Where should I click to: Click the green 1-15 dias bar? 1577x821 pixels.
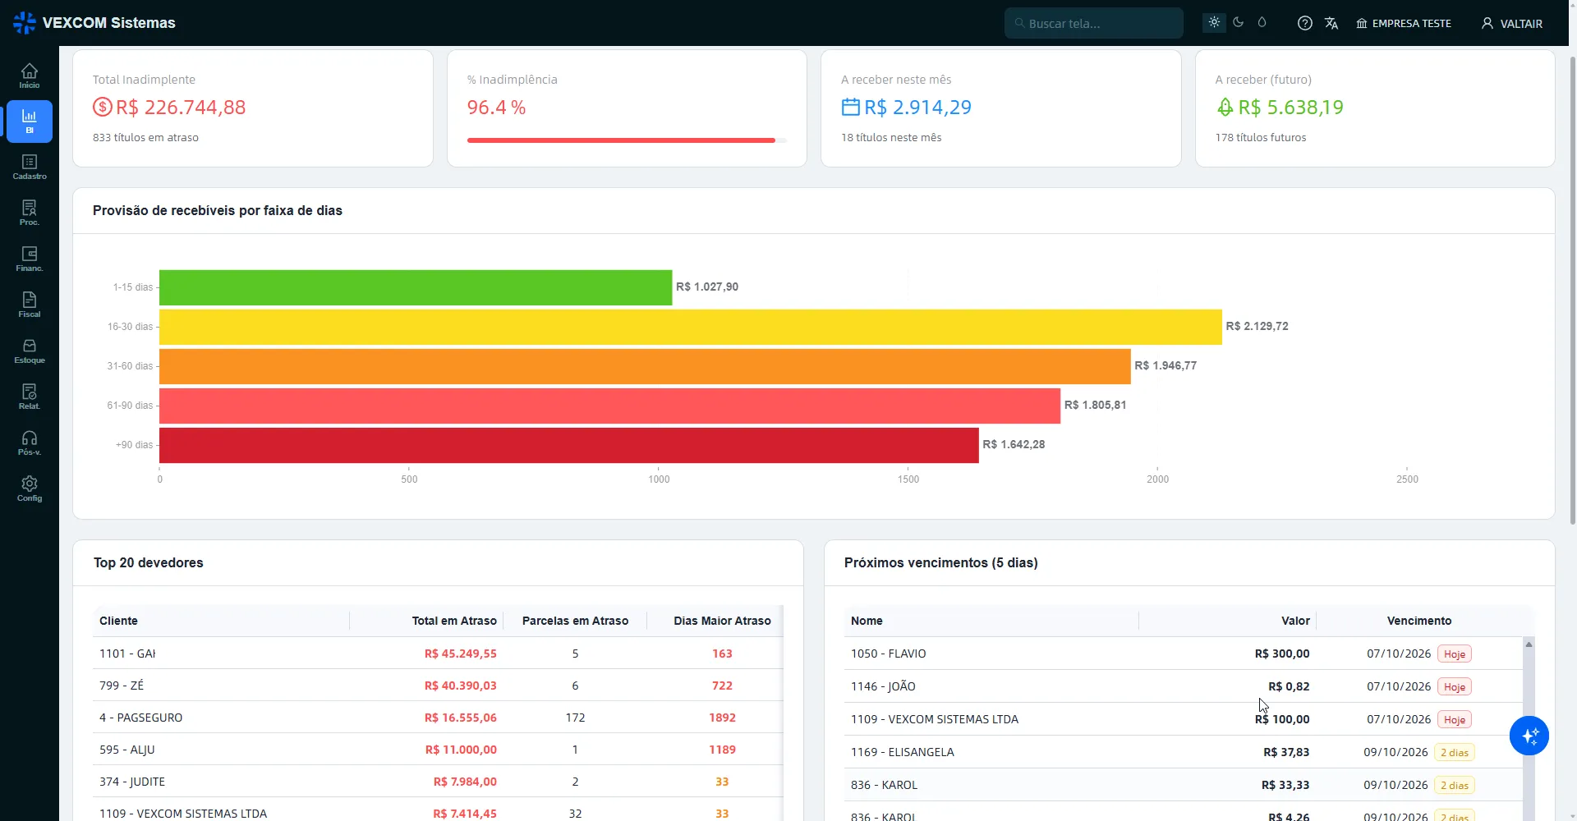point(416,287)
